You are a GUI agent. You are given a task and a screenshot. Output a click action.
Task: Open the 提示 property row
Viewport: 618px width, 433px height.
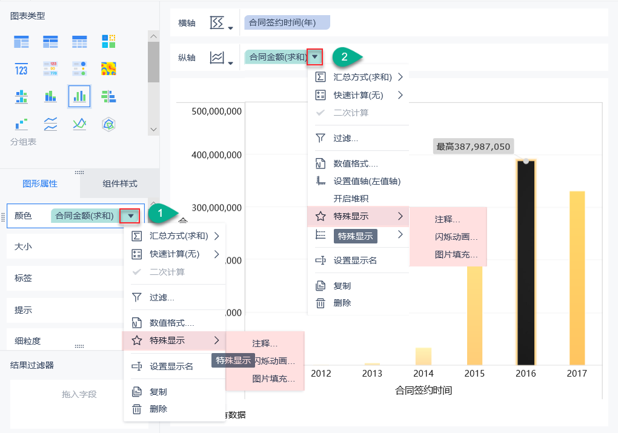[x=65, y=310]
